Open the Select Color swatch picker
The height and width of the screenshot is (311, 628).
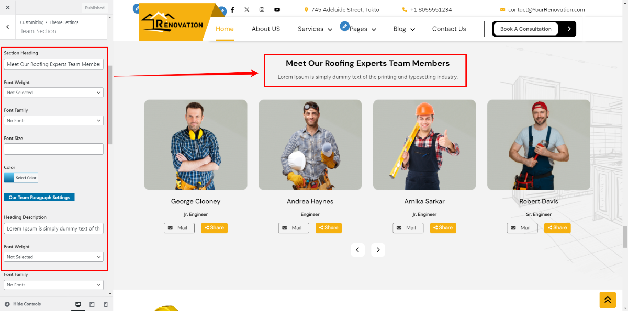20,178
